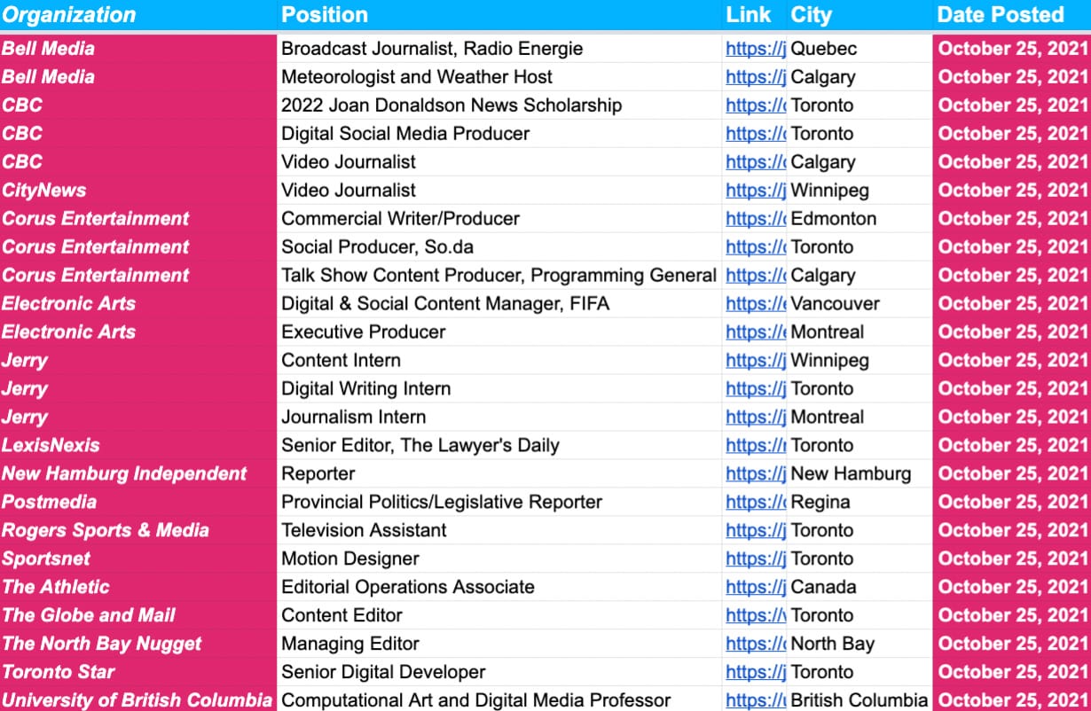Follow the Motion Designer job link
The image size is (1091, 711).
[x=755, y=559]
